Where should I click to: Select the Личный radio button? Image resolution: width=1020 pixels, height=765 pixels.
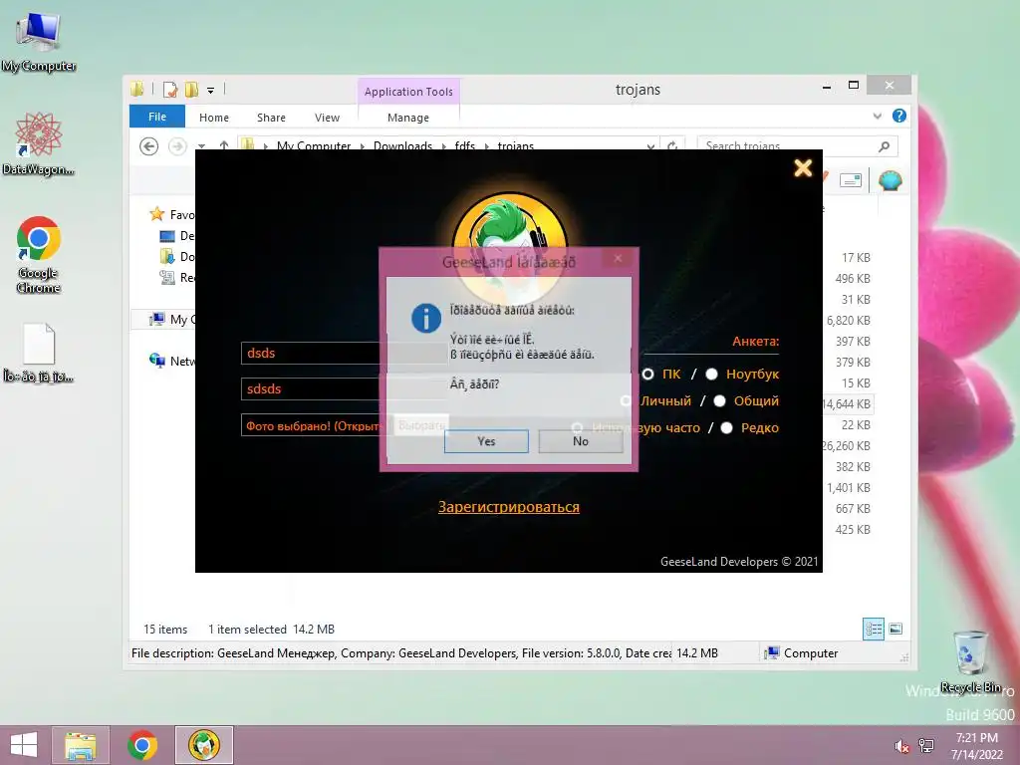click(x=626, y=400)
